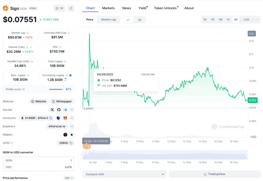The height and width of the screenshot is (181, 263).
Task: Open the About tab
Action: (189, 8)
